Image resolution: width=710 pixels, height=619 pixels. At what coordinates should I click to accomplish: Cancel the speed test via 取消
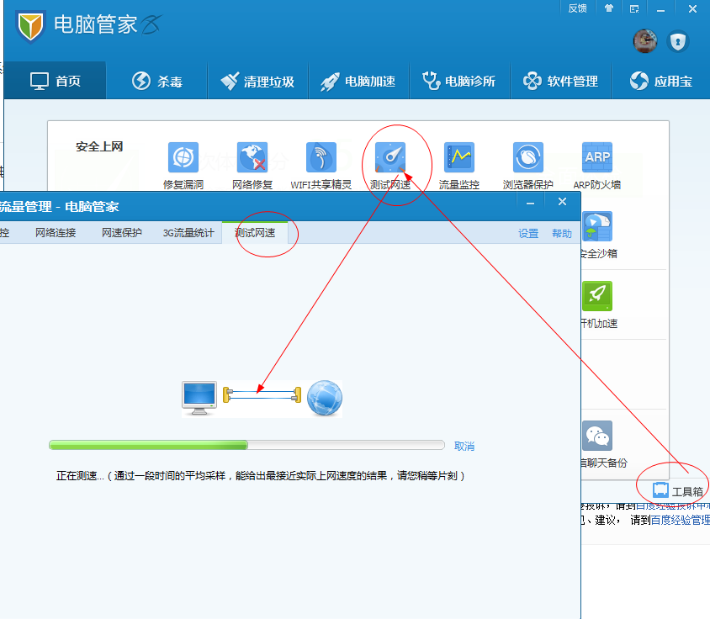[464, 445]
